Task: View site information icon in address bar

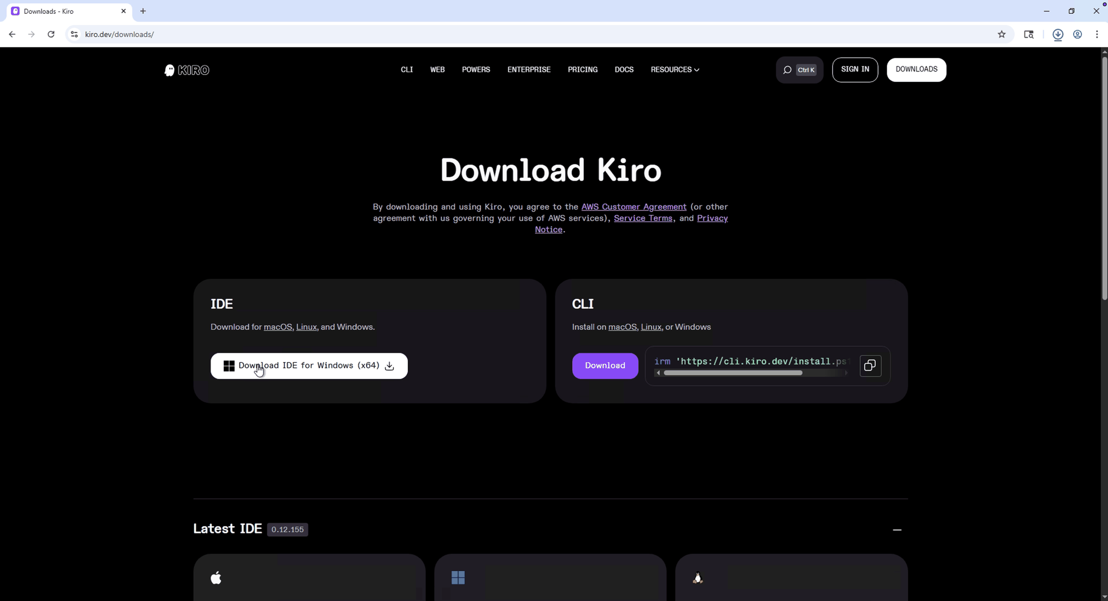Action: (74, 34)
